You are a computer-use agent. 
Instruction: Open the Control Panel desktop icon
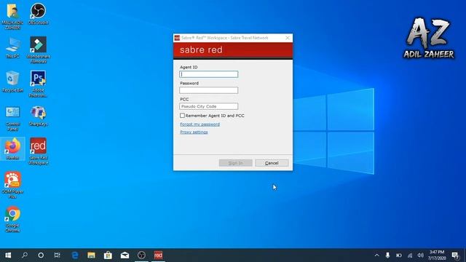click(x=12, y=118)
